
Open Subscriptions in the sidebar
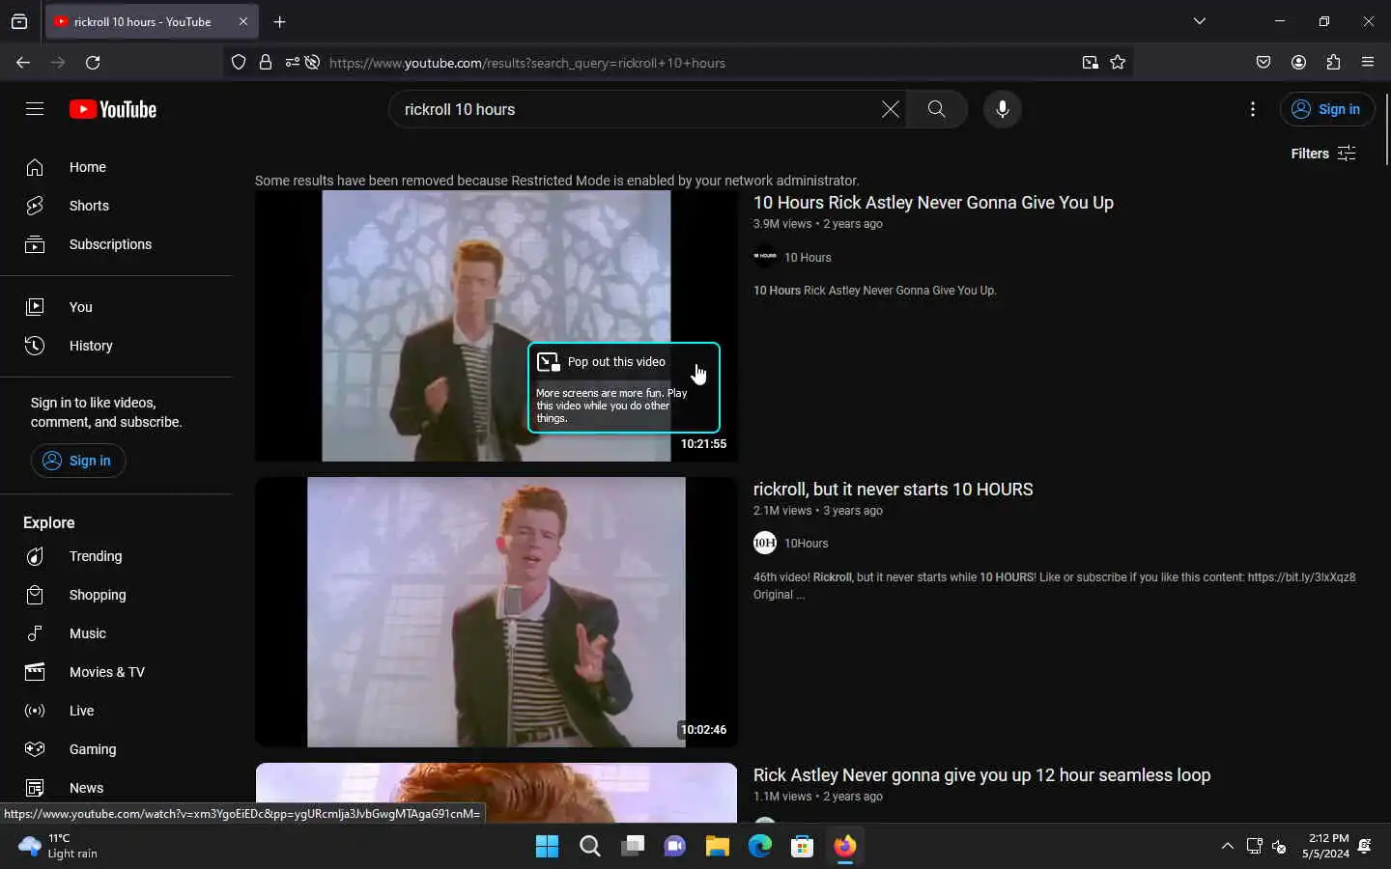coord(116,244)
